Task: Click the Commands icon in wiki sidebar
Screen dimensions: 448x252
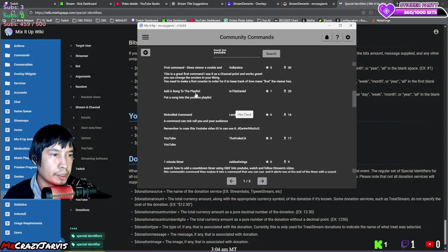Action: pyautogui.click(x=8, y=55)
